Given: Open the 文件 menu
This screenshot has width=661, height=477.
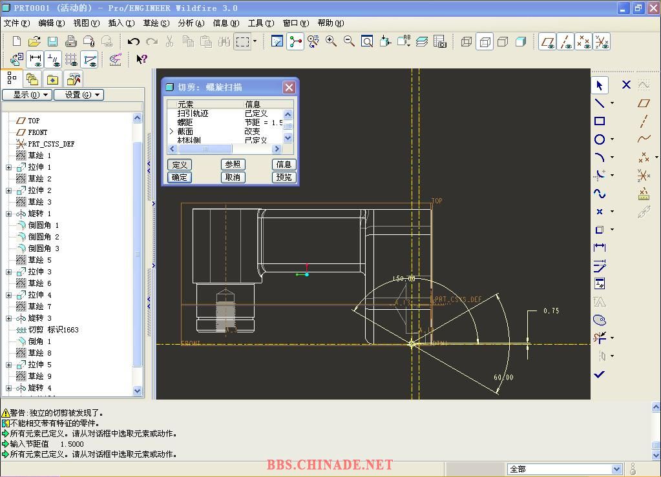Looking at the screenshot, I should point(17,23).
